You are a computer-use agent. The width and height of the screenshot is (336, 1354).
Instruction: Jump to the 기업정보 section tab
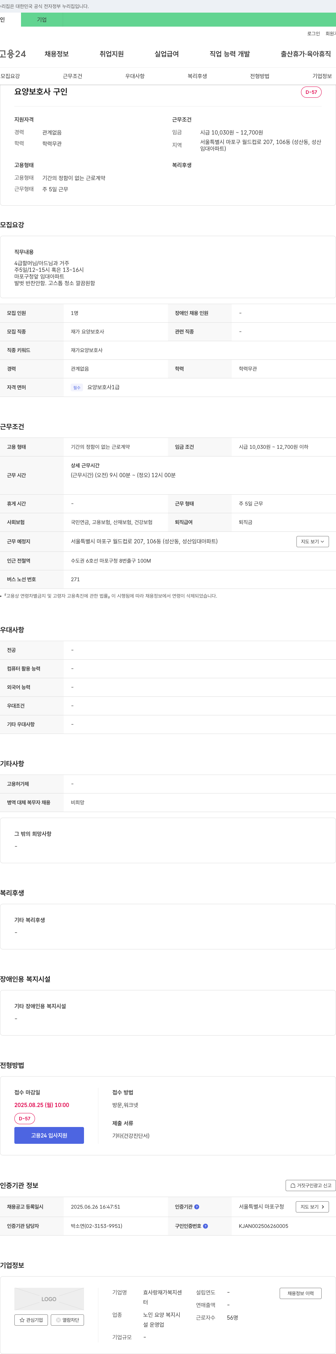click(x=322, y=76)
